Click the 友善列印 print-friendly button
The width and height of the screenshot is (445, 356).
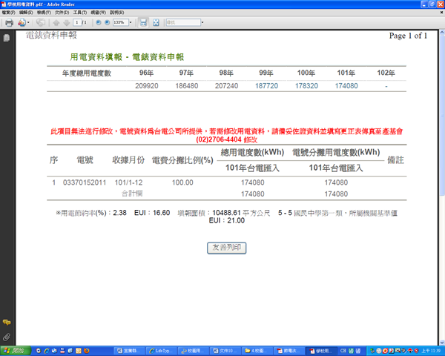coord(226,248)
